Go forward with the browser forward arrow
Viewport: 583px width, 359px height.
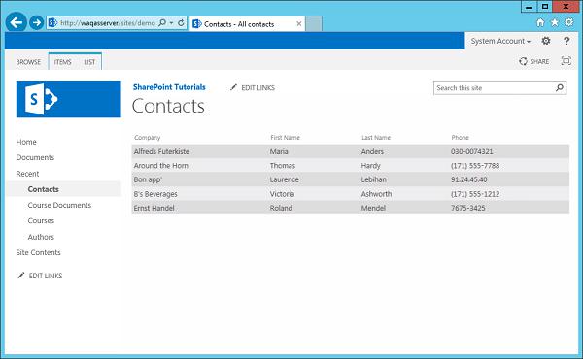(37, 23)
